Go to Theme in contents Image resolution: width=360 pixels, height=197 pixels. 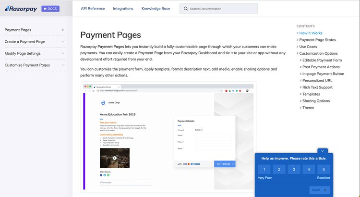click(308, 108)
